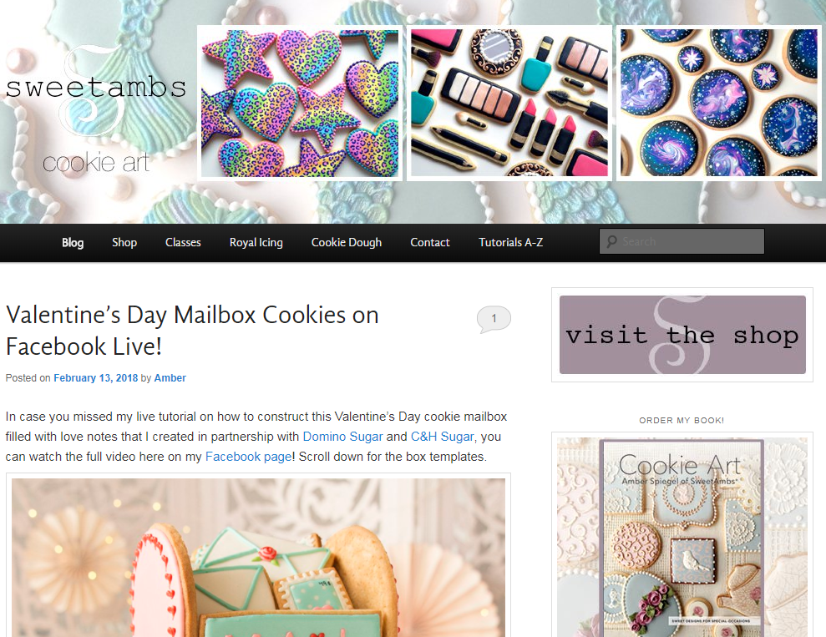Viewport: 826px width, 637px height.
Task: Select Cookie Dough in navigation
Action: tap(346, 243)
